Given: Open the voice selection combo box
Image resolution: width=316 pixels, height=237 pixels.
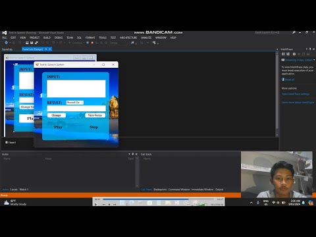Looking at the screenshot, I should tap(75, 103).
